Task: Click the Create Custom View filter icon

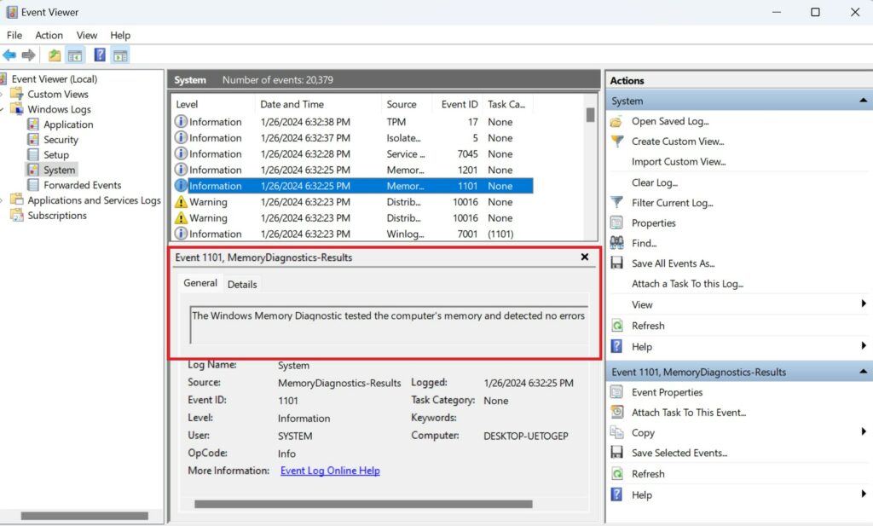Action: click(616, 142)
